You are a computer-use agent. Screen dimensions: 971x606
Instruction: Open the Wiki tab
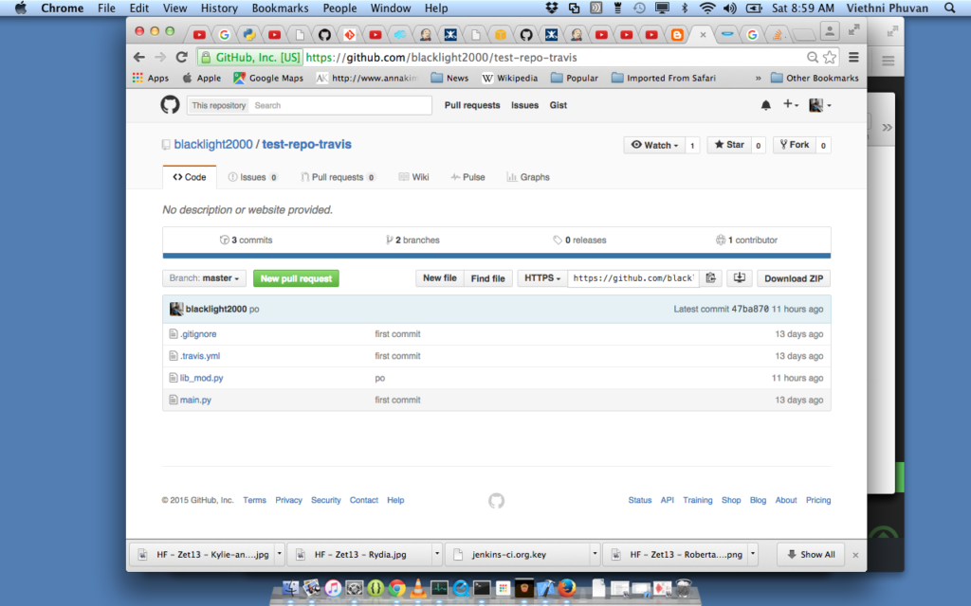click(413, 177)
